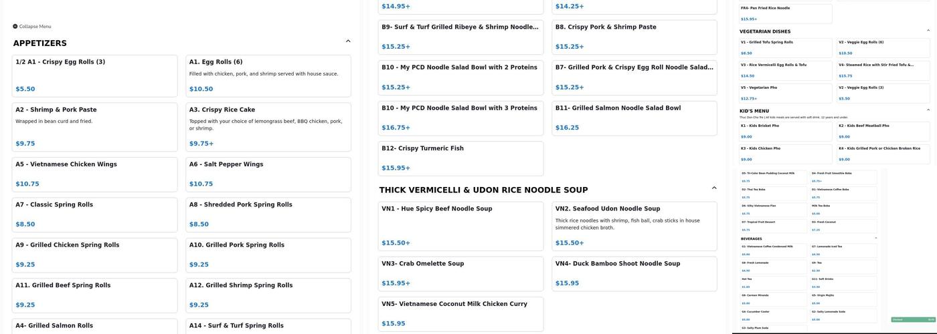
Task: Select A1. Egg Rolls (6) item
Action: tap(268, 76)
